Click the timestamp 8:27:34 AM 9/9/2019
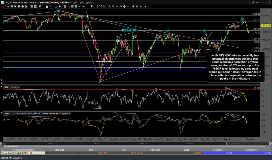272x160 pixels. click(x=11, y=158)
